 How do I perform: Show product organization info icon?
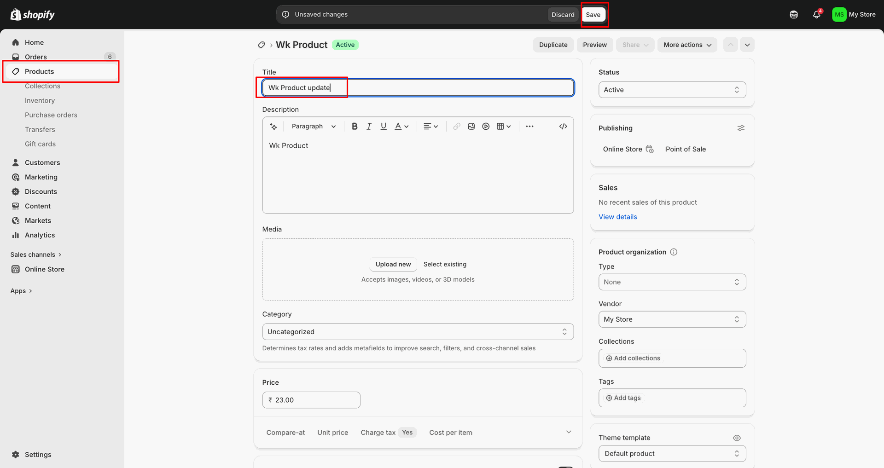pyautogui.click(x=674, y=252)
